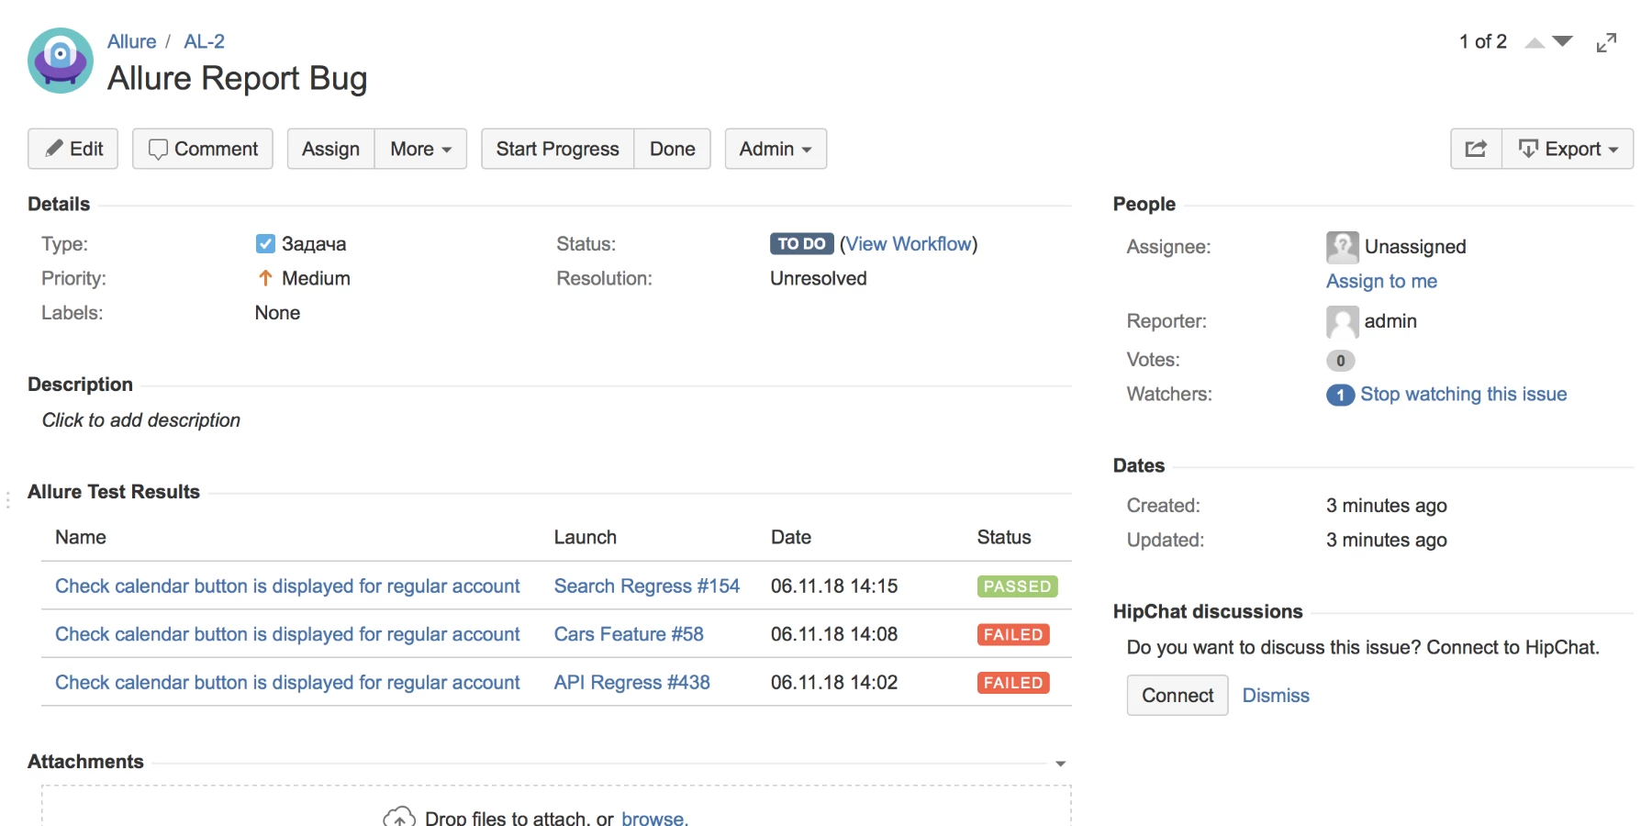Click the upload cloud icon in attachments
The image size is (1652, 826).
click(x=399, y=816)
